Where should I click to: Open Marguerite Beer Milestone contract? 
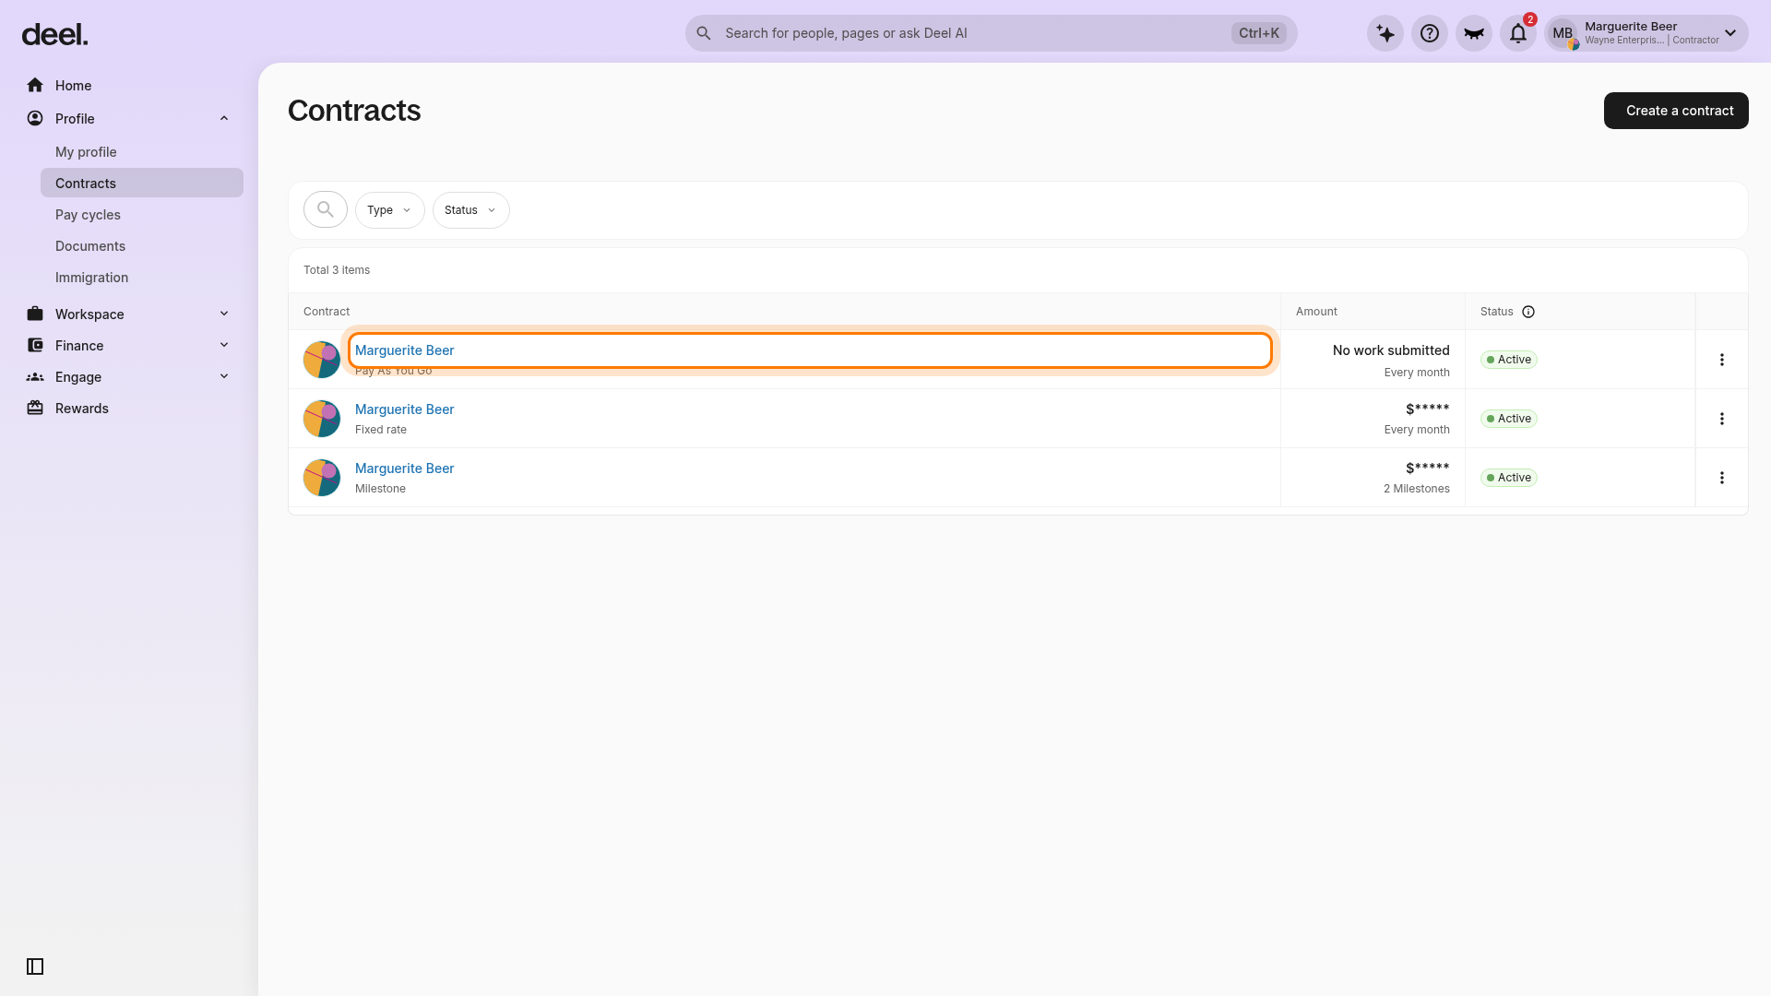[x=404, y=468]
